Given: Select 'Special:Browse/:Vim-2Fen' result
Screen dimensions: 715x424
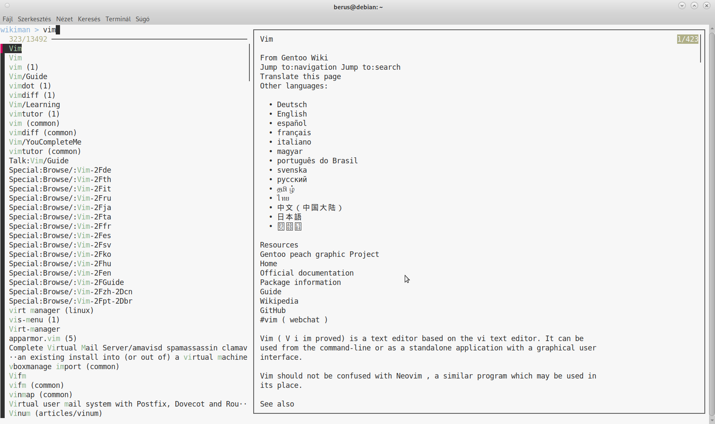Looking at the screenshot, I should 60,273.
